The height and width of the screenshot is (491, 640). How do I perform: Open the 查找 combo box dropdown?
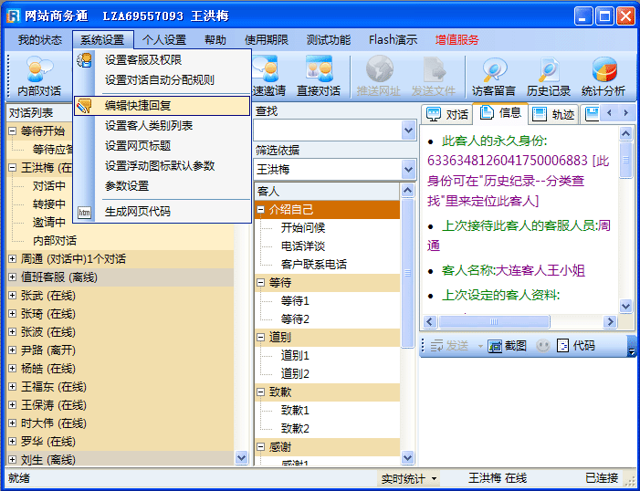tap(408, 131)
